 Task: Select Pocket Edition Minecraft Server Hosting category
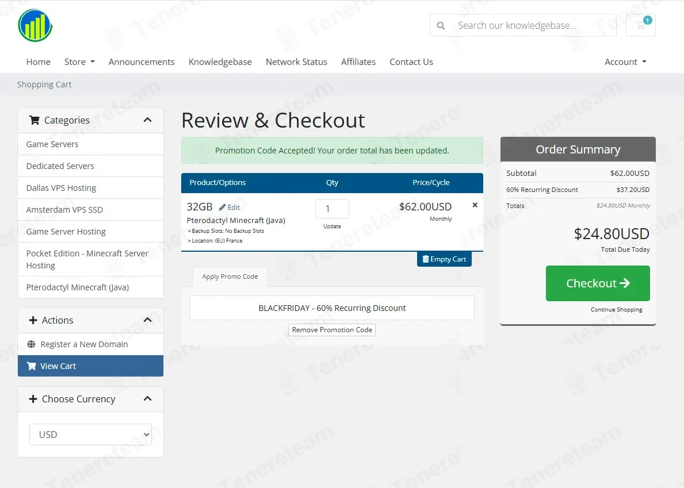pyautogui.click(x=90, y=259)
